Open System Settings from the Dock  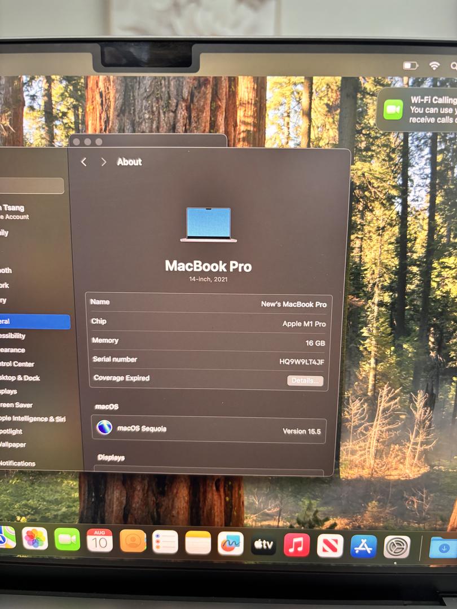(x=397, y=547)
